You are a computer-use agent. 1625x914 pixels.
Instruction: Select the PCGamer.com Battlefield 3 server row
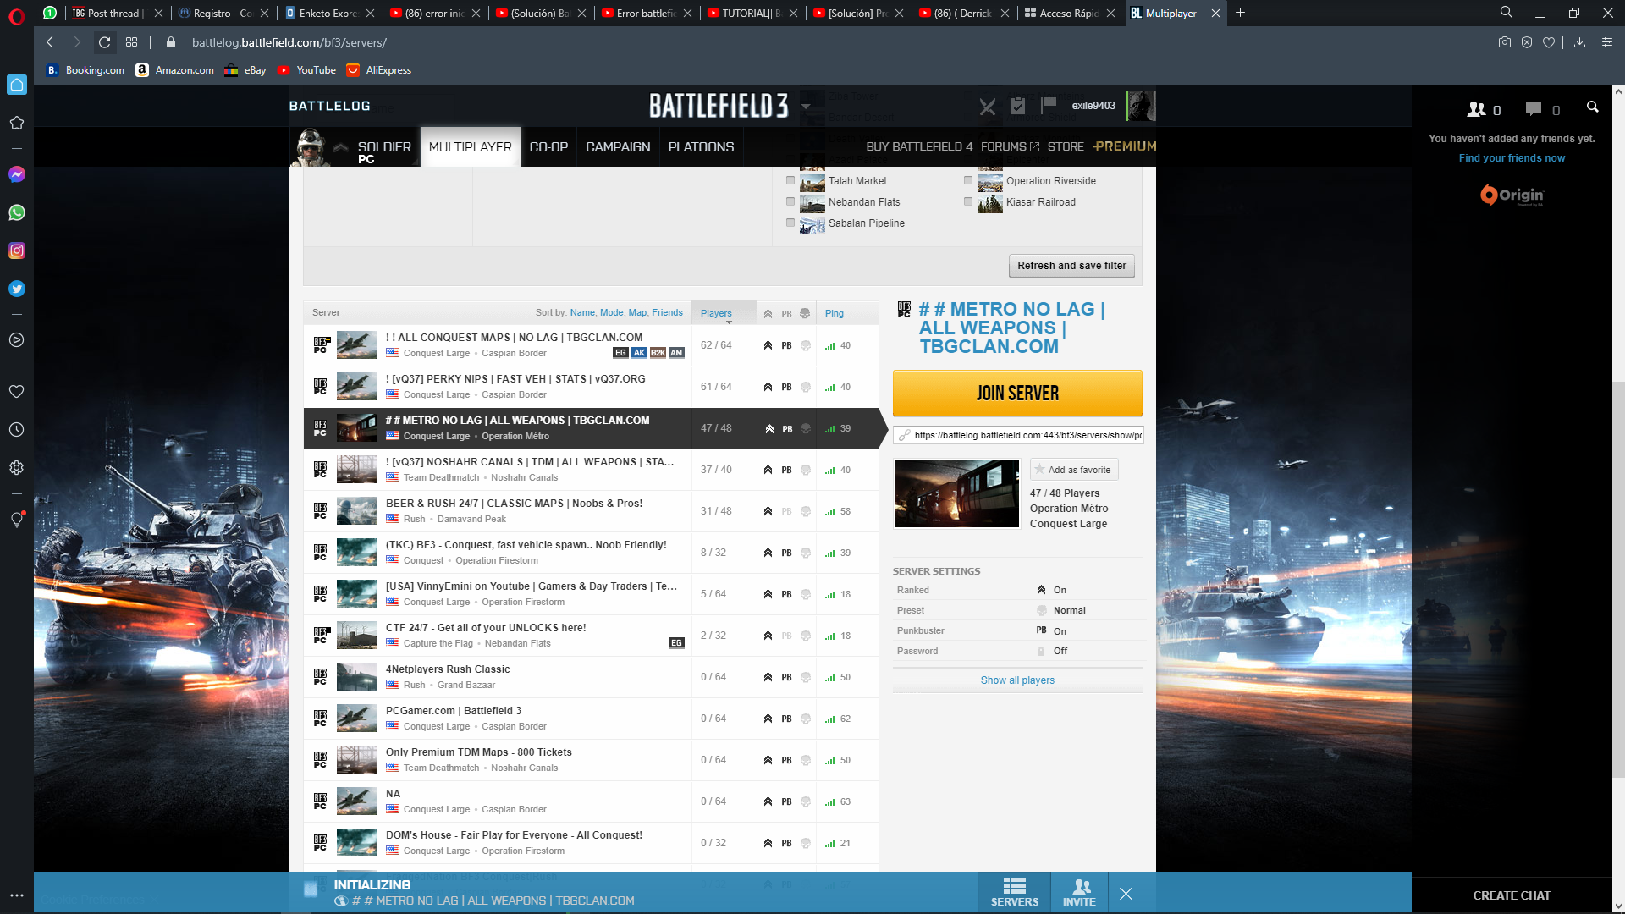tap(591, 719)
